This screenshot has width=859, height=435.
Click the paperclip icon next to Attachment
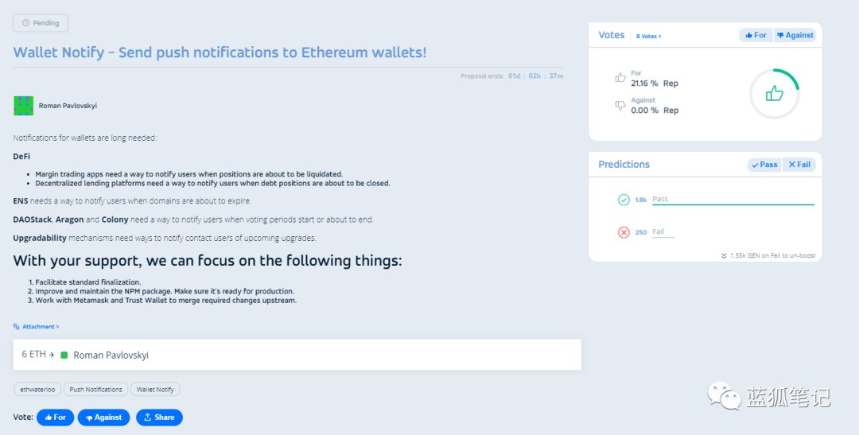click(17, 327)
